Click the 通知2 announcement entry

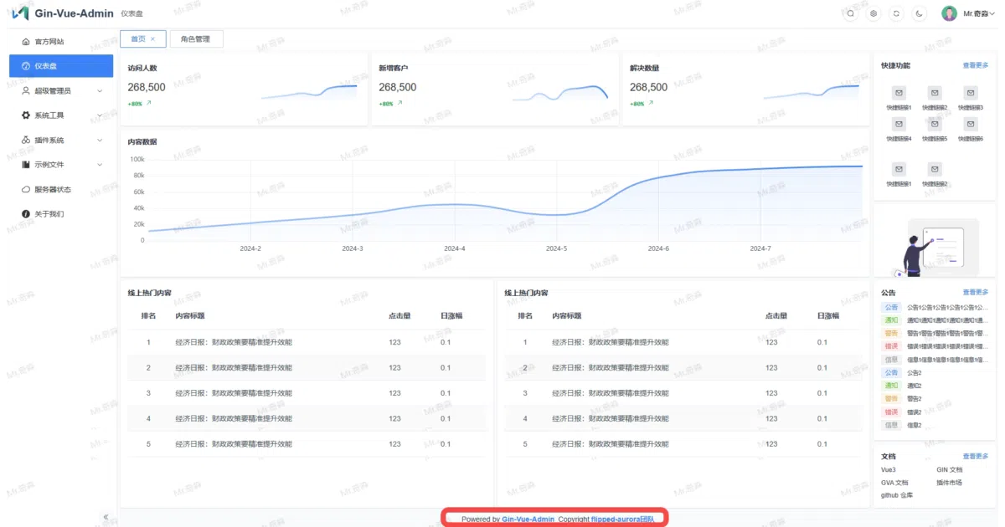[915, 386]
